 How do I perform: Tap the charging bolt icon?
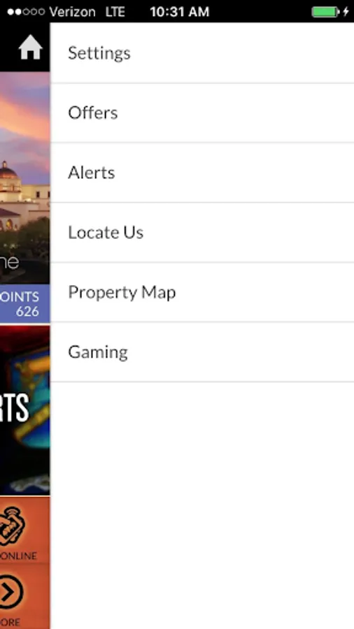point(346,12)
